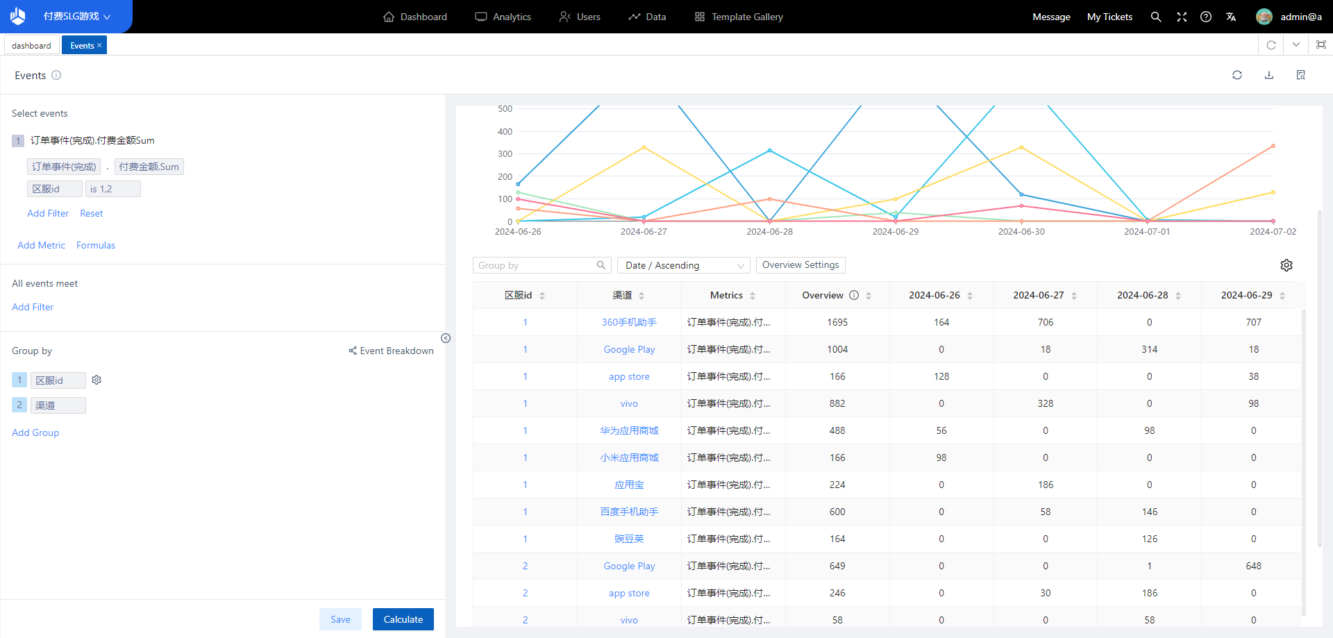Open table settings gear icon
1333x638 pixels.
click(x=1286, y=265)
